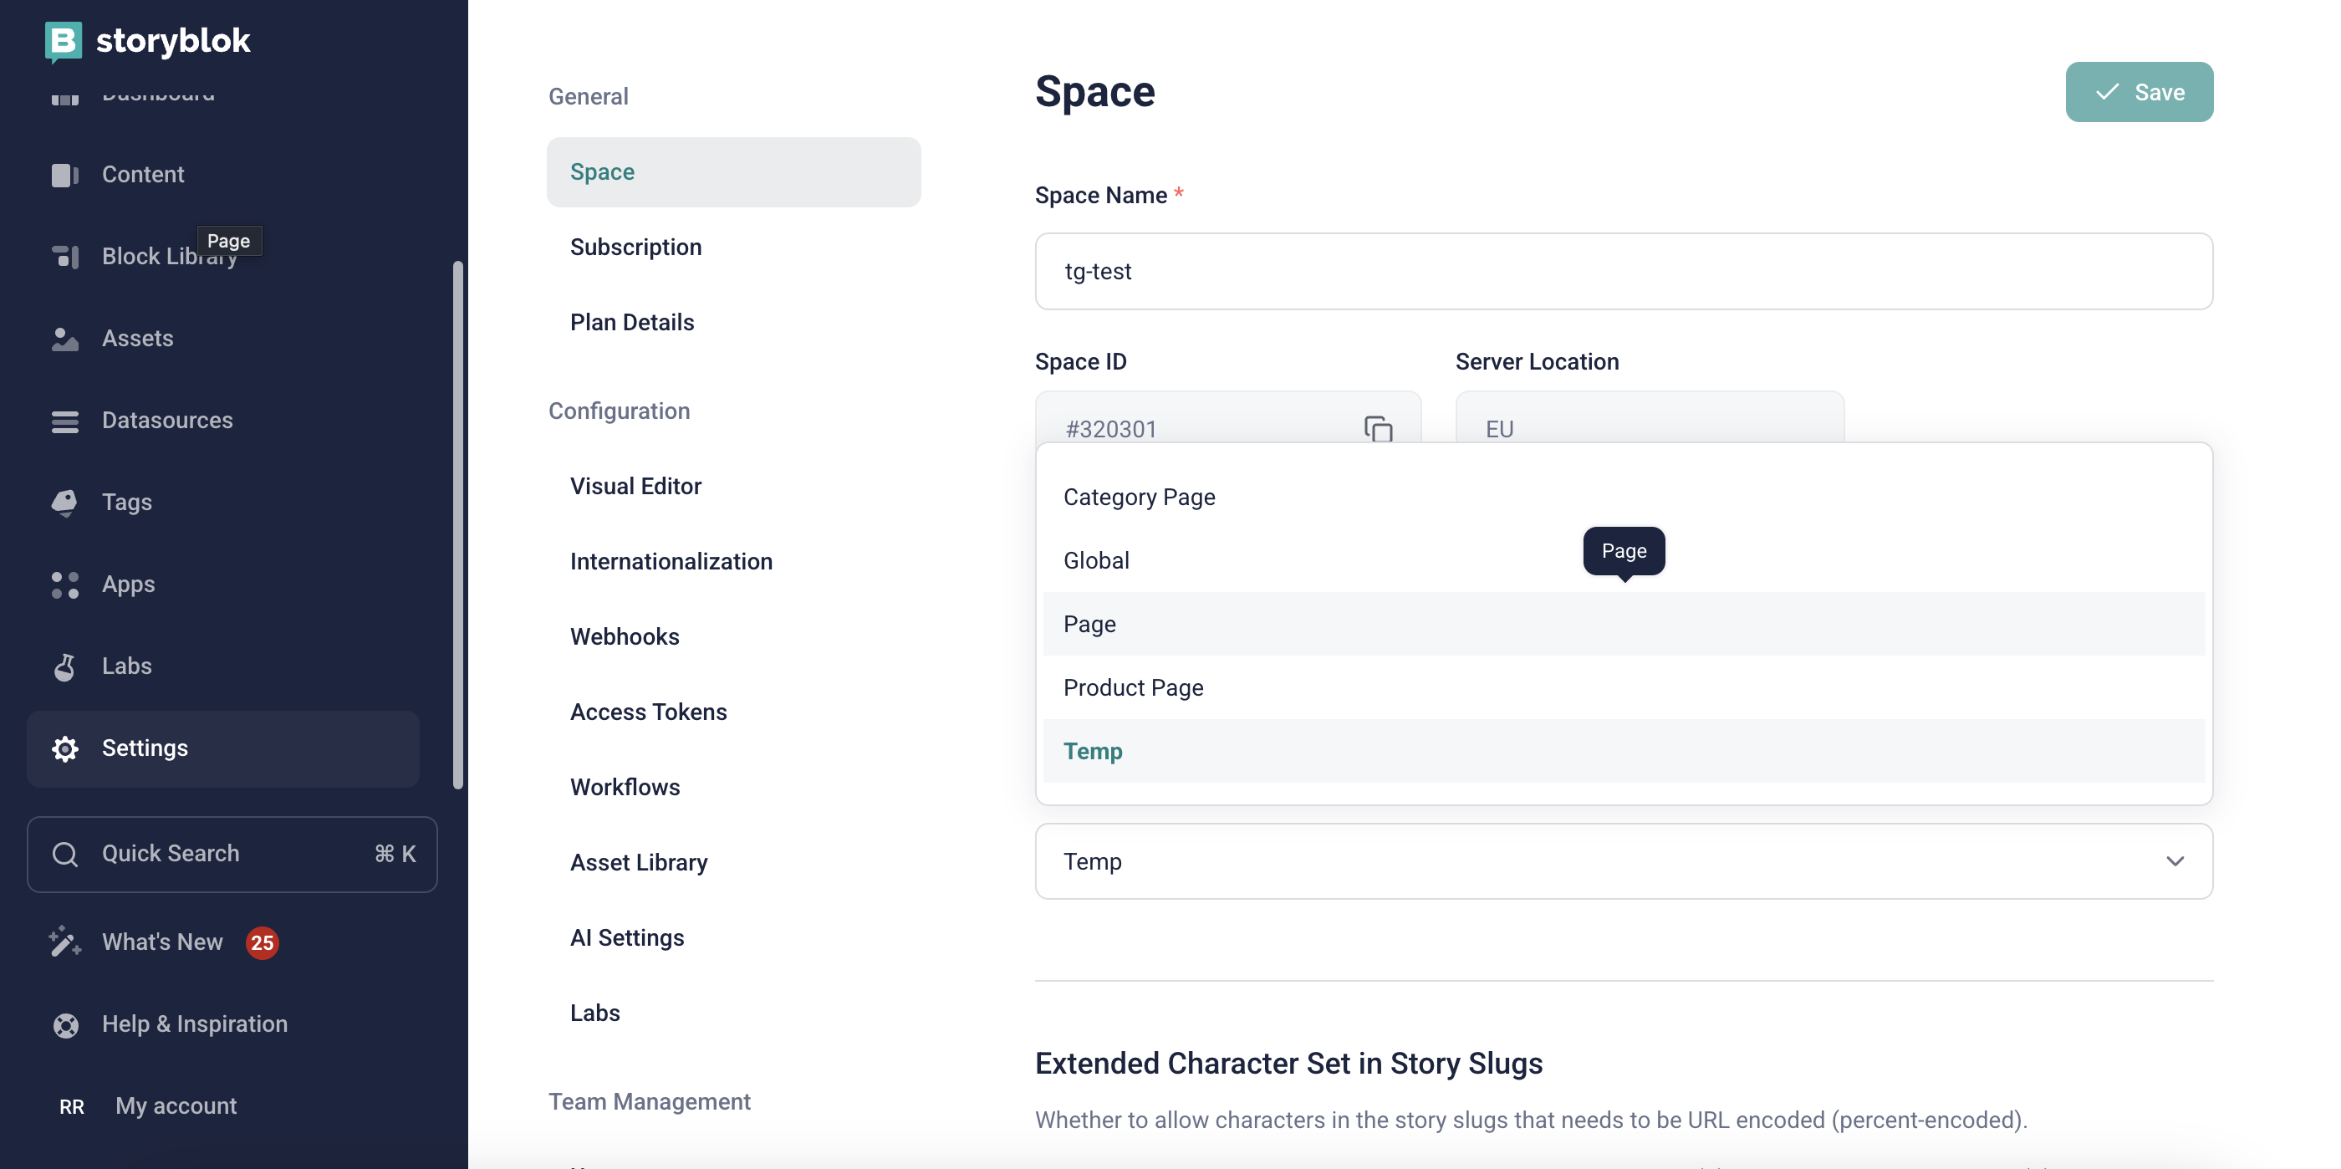Open the Space settings menu item

pos(733,171)
